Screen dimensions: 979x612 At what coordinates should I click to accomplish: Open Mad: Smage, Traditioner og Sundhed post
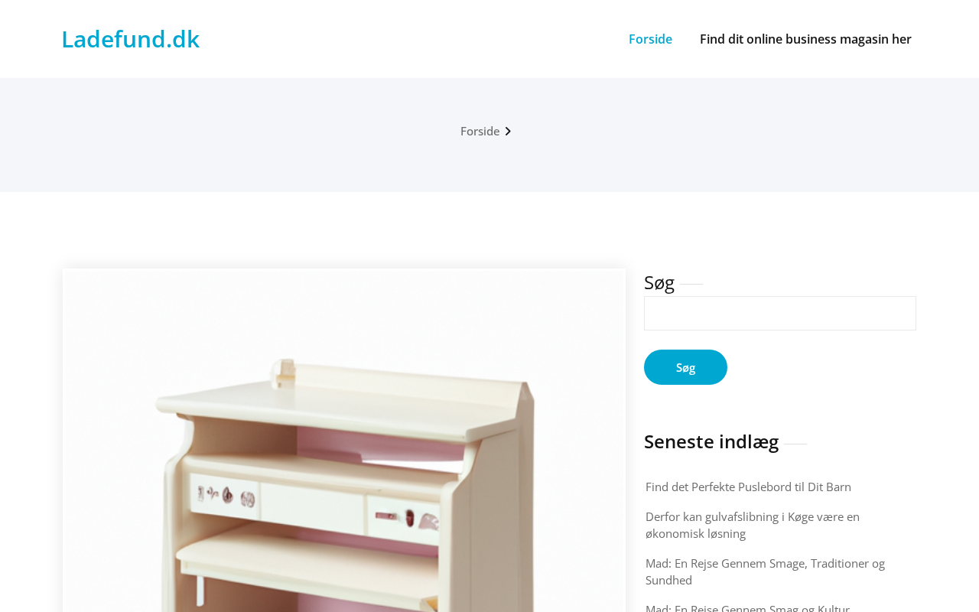pyautogui.click(x=765, y=571)
